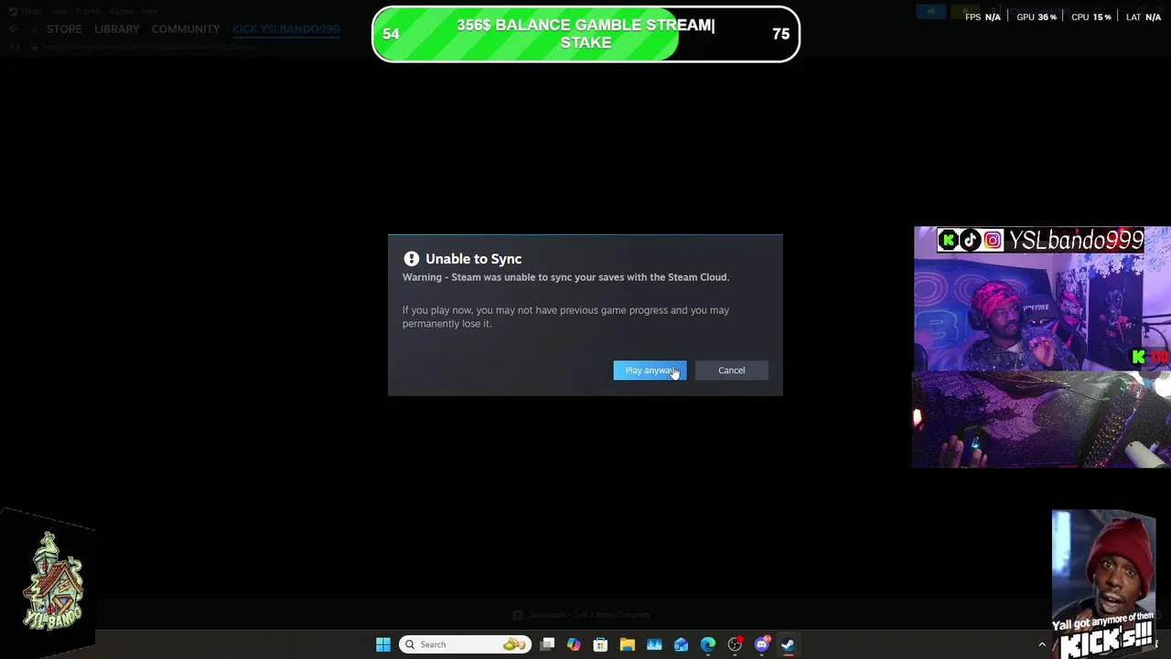Show hidden system tray icons
The height and width of the screenshot is (659, 1171).
(x=1042, y=644)
